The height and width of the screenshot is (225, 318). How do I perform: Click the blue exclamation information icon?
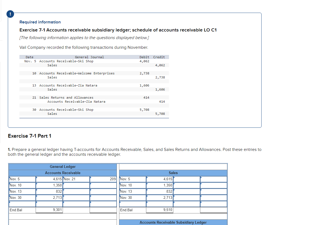[x=10, y=14]
